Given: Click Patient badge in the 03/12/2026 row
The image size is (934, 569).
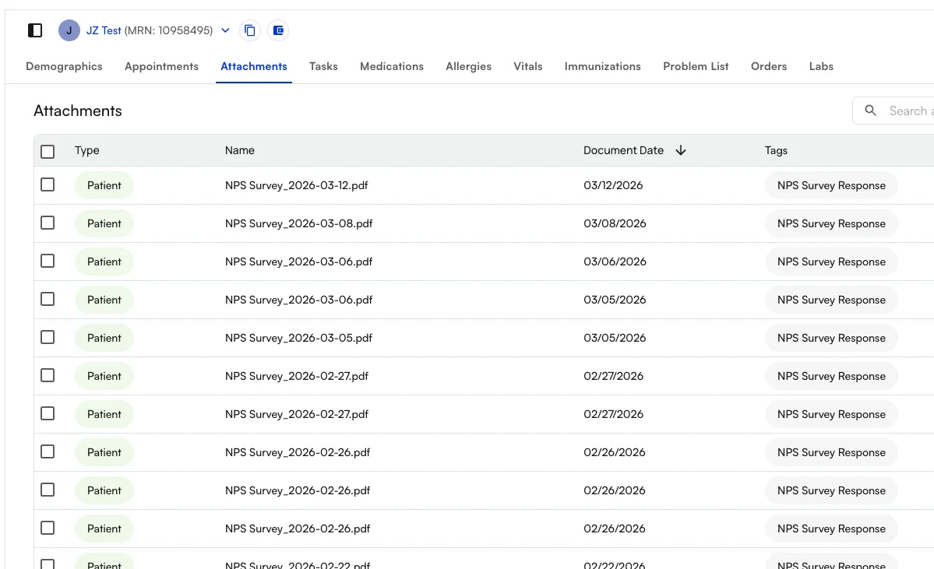Looking at the screenshot, I should [x=104, y=185].
